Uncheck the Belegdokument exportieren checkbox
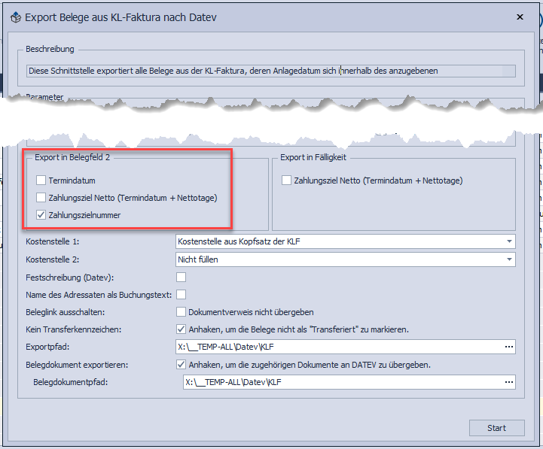 [x=181, y=365]
